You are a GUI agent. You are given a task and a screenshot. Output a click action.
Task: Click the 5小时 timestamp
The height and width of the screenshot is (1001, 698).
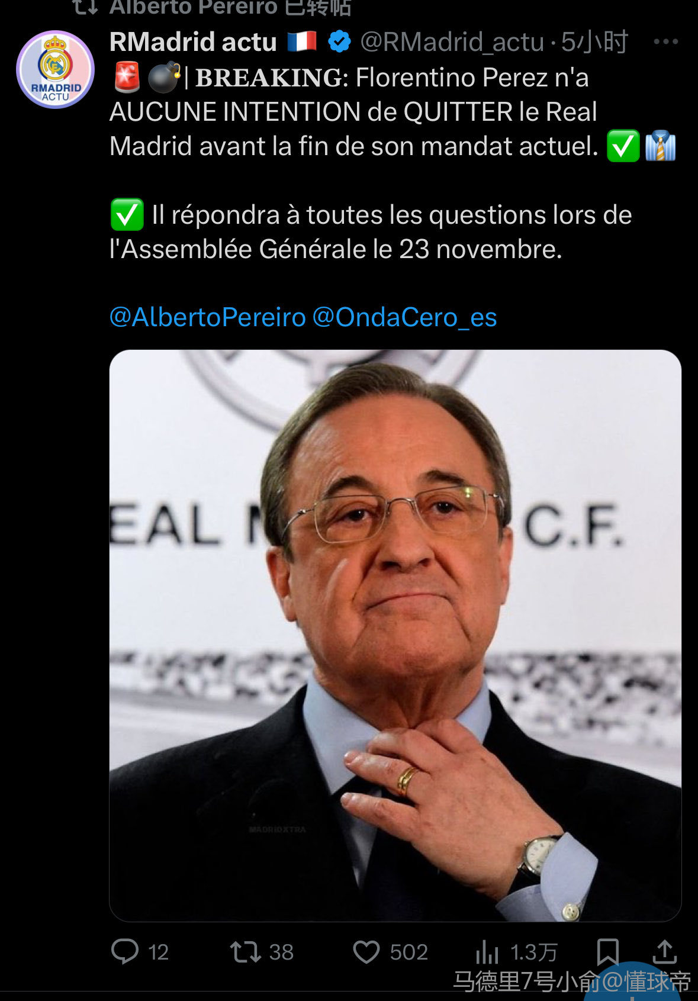[594, 41]
